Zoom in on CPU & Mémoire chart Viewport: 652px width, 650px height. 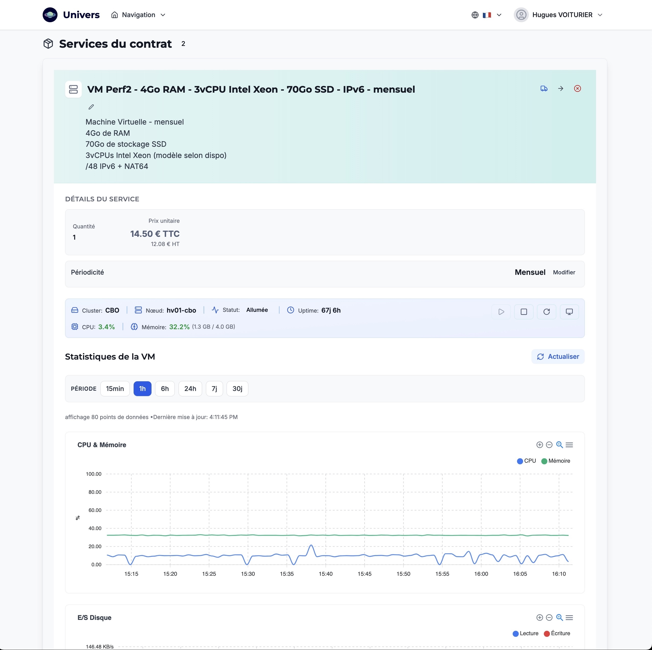click(539, 445)
